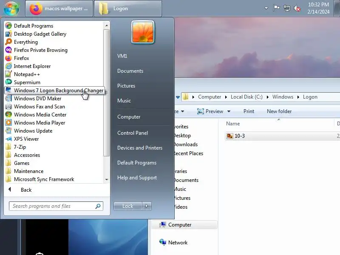The height and width of the screenshot is (255, 340).
Task: Open the Action Center flag tray icon
Action: coord(276,8)
